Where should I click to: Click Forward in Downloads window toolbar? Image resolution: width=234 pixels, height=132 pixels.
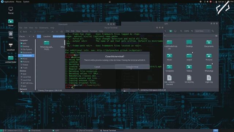[39, 32]
